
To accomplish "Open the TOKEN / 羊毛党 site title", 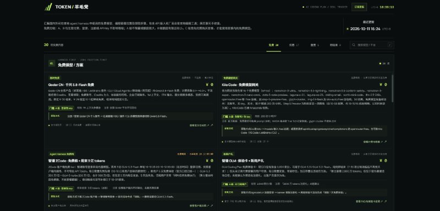I will point(71,7).
